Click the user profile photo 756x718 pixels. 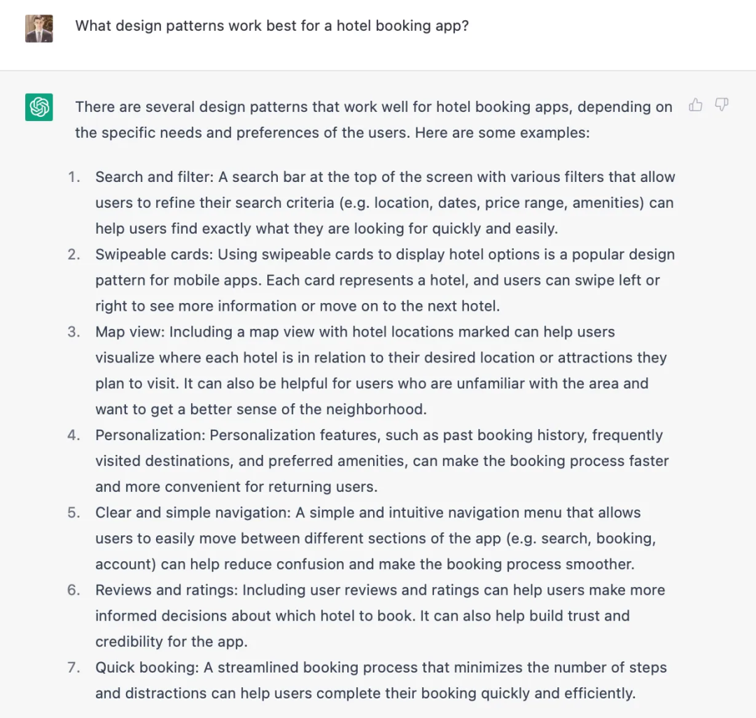[39, 29]
